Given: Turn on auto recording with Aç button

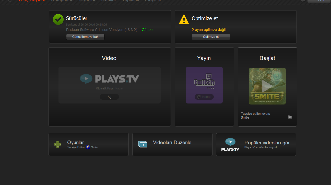Looking at the screenshot, I should (109, 97).
